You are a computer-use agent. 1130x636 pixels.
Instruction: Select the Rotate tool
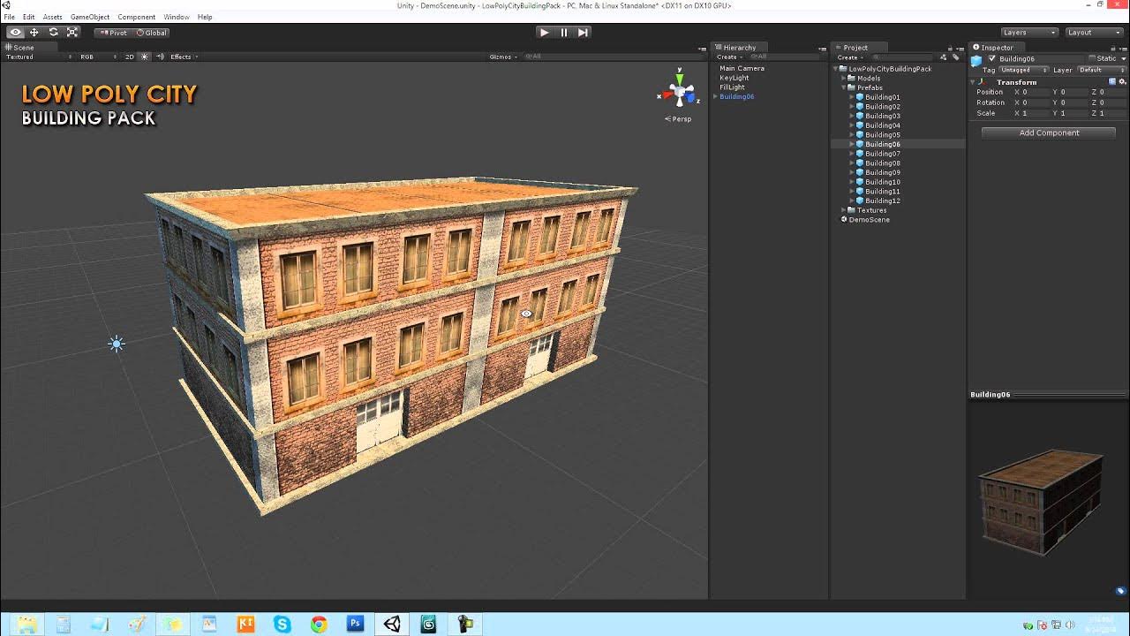[54, 33]
